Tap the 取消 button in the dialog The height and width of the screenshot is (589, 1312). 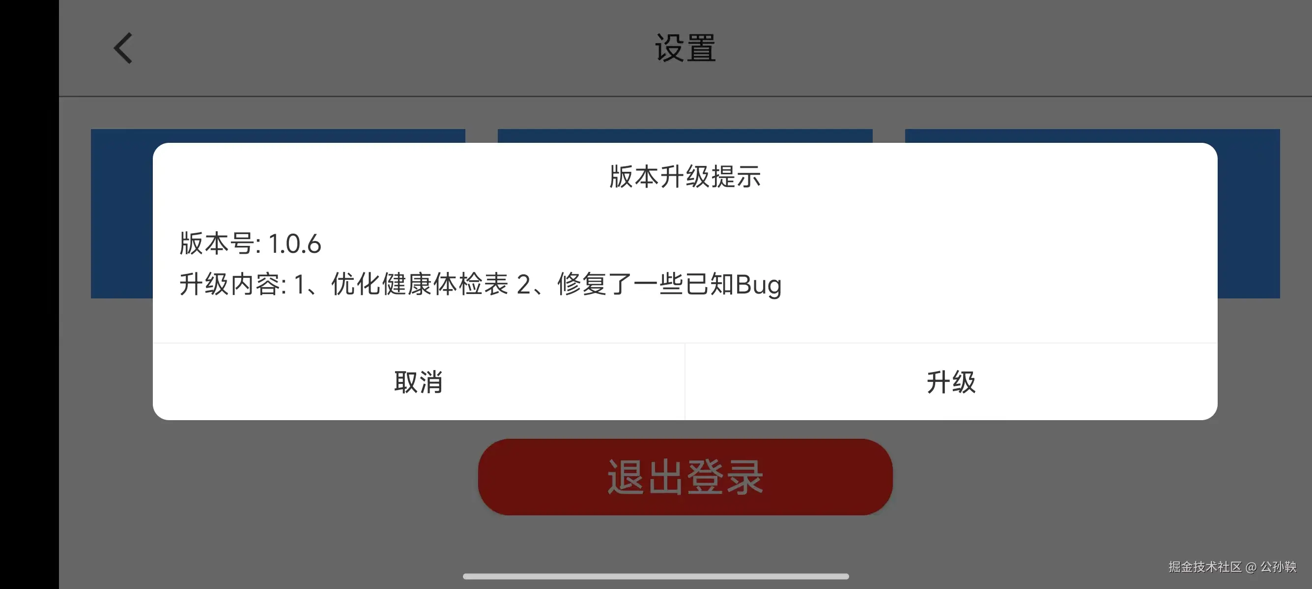point(419,382)
